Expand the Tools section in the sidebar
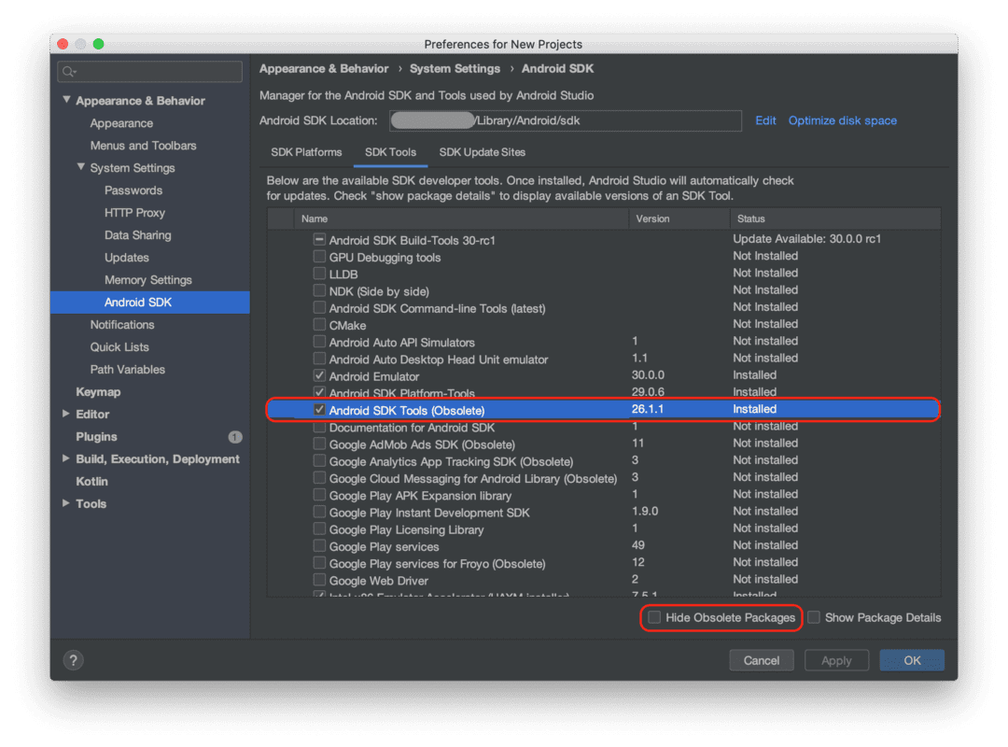This screenshot has width=1008, height=747. [x=67, y=503]
